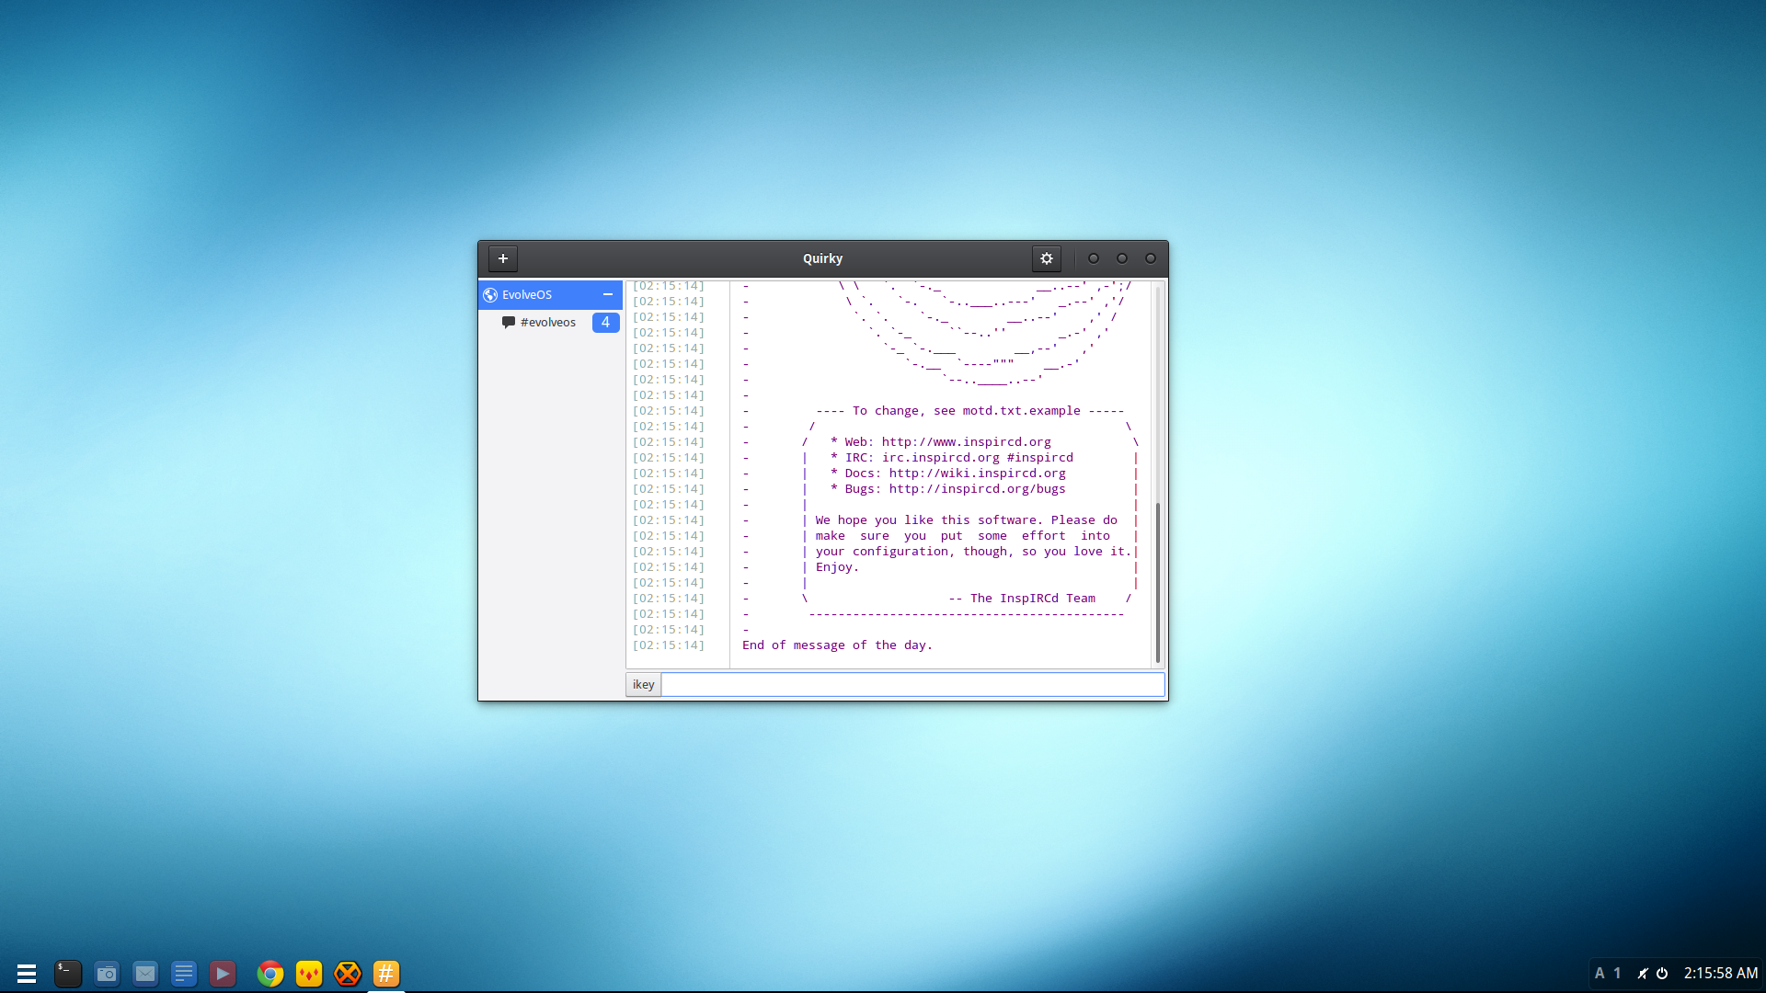Image resolution: width=1766 pixels, height=993 pixels.
Task: Open the text editor icon in panel
Action: 184,974
